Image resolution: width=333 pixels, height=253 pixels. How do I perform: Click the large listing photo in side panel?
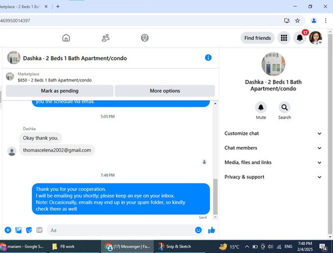point(273,64)
